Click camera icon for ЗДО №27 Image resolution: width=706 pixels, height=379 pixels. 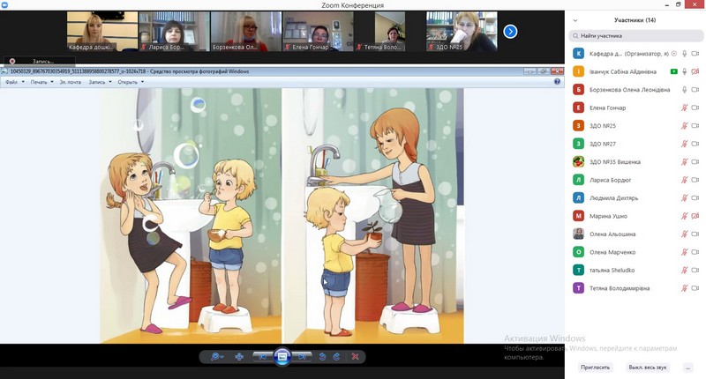(695, 144)
